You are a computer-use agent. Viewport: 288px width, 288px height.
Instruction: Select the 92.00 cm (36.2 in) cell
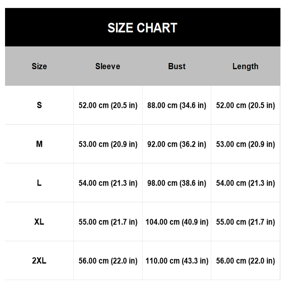click(177, 144)
